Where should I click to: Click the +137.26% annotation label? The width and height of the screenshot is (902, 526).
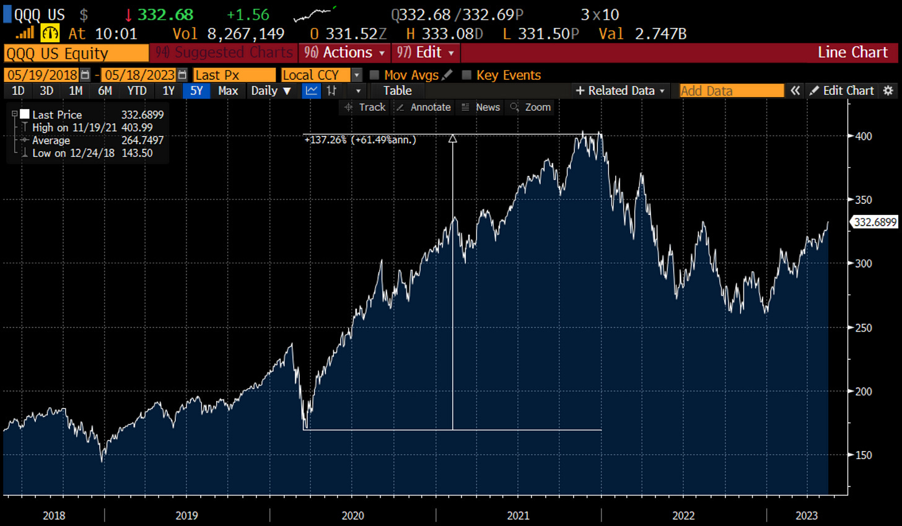[360, 140]
